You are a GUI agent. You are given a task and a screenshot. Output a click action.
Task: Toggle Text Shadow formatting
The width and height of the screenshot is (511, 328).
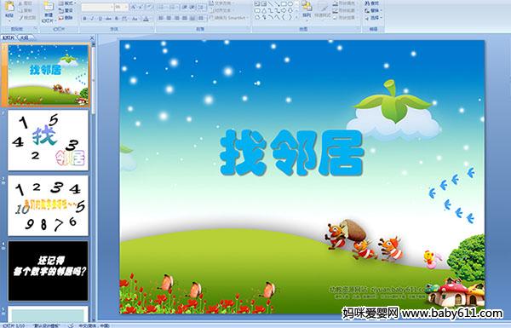click(x=117, y=19)
